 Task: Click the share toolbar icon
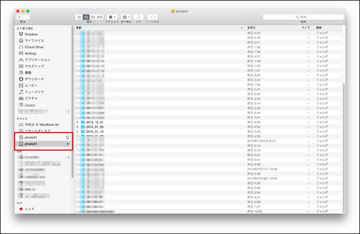[139, 17]
